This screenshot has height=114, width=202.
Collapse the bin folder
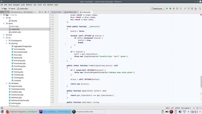[4, 18]
